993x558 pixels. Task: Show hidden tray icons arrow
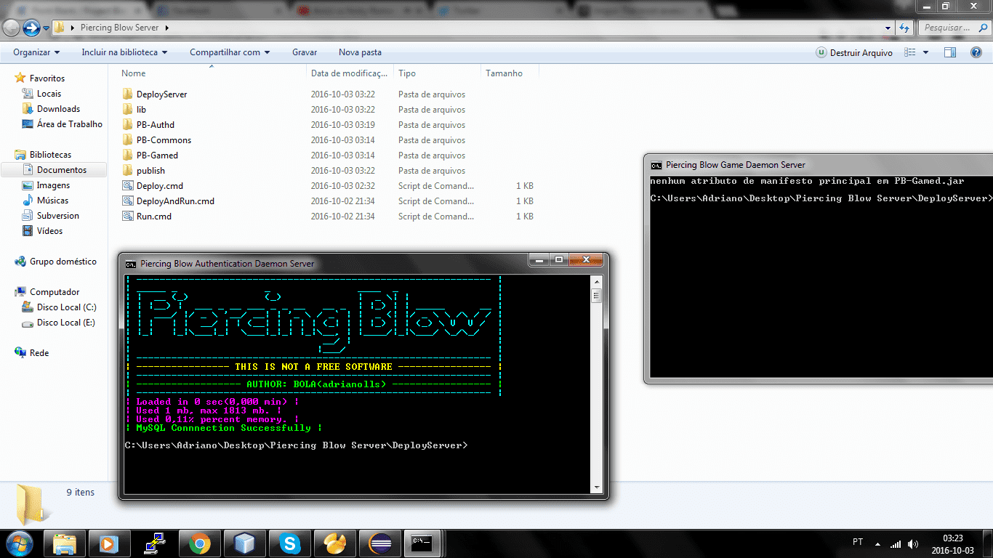(x=879, y=543)
